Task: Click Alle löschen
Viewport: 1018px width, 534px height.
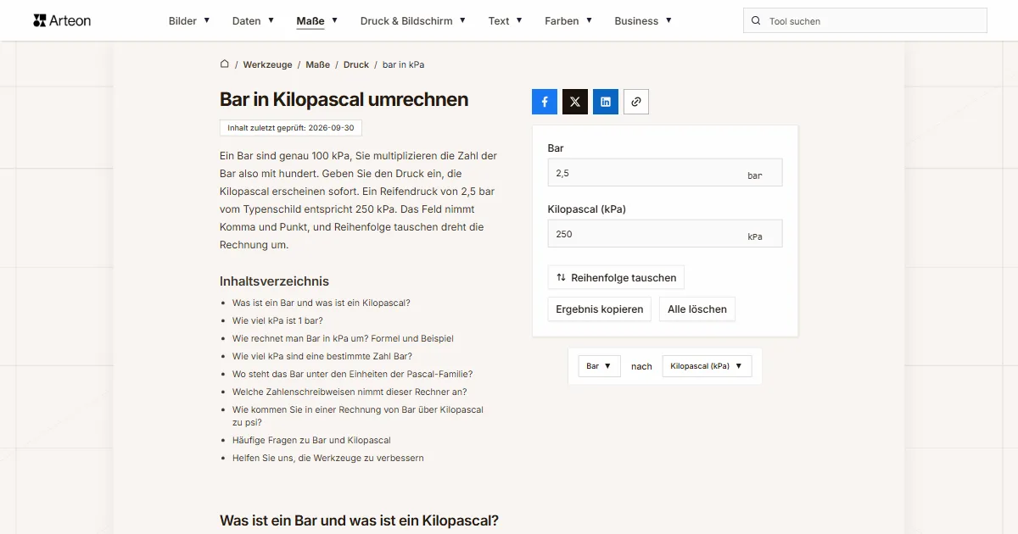Action: [x=697, y=309]
